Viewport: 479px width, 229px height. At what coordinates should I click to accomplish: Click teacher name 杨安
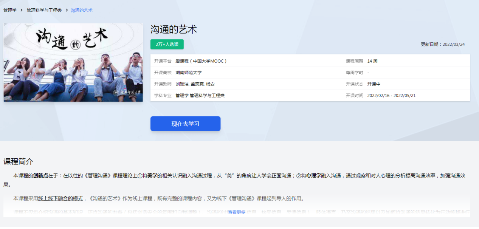(210, 84)
